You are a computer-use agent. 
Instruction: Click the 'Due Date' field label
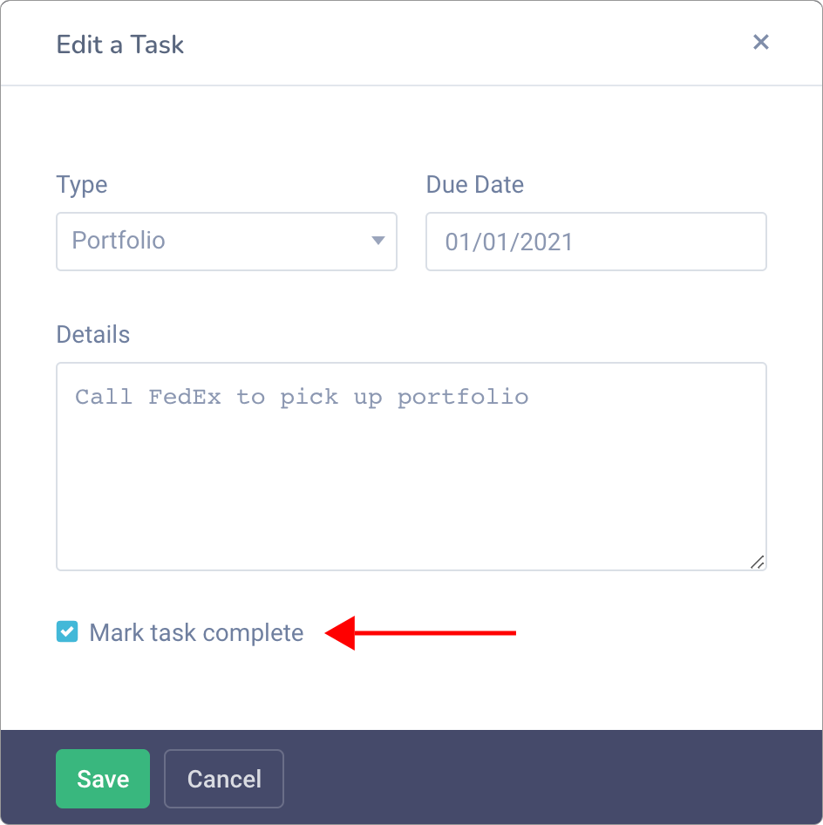pos(475,185)
